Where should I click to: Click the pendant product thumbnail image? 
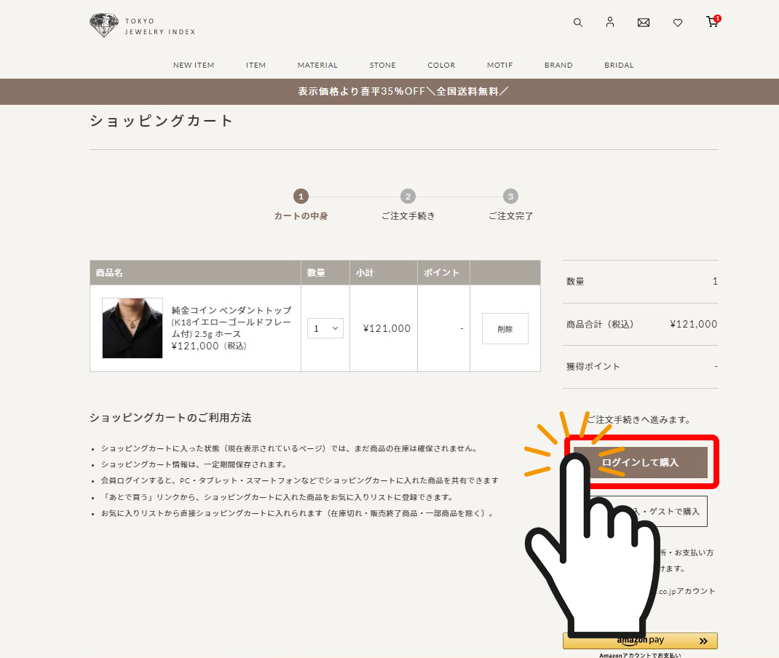coord(133,328)
